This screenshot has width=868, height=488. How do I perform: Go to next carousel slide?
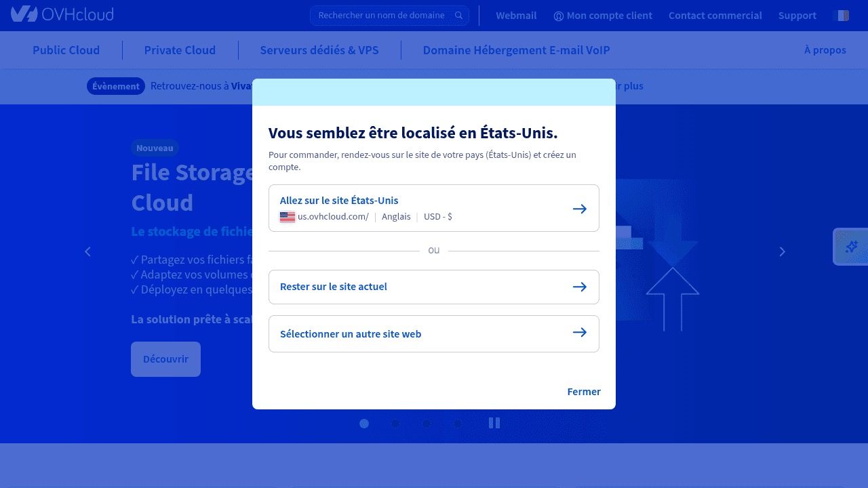(x=782, y=251)
